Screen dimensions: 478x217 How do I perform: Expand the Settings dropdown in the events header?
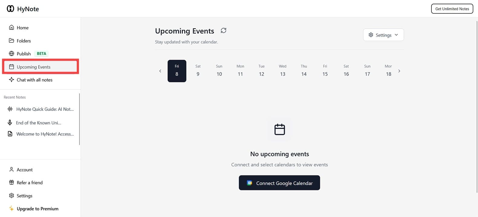[x=383, y=35]
